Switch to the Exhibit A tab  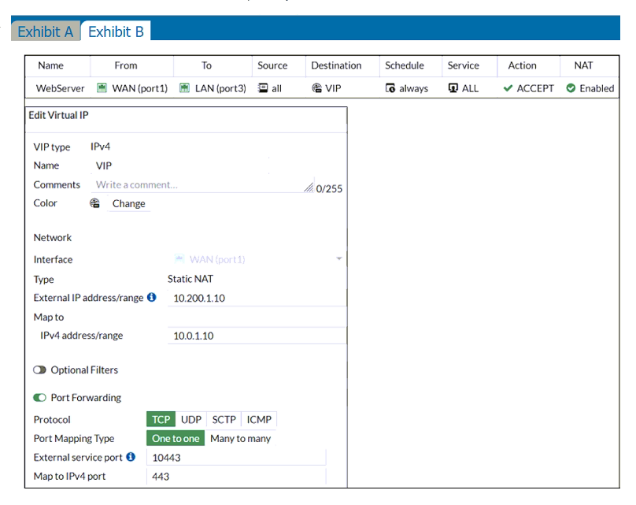[45, 32]
